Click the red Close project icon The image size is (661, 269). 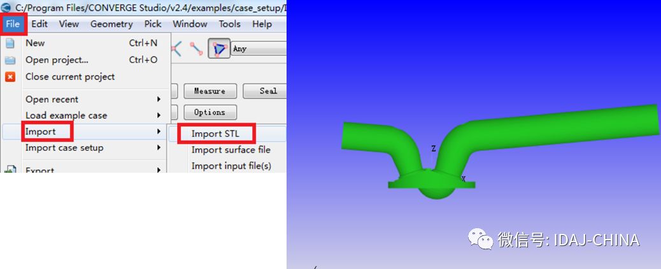click(x=10, y=77)
